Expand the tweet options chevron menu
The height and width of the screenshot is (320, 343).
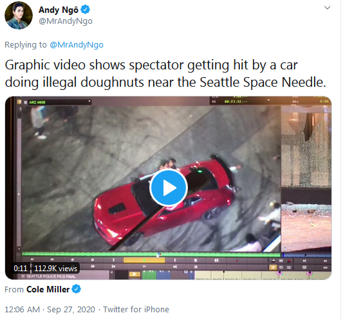click(327, 8)
